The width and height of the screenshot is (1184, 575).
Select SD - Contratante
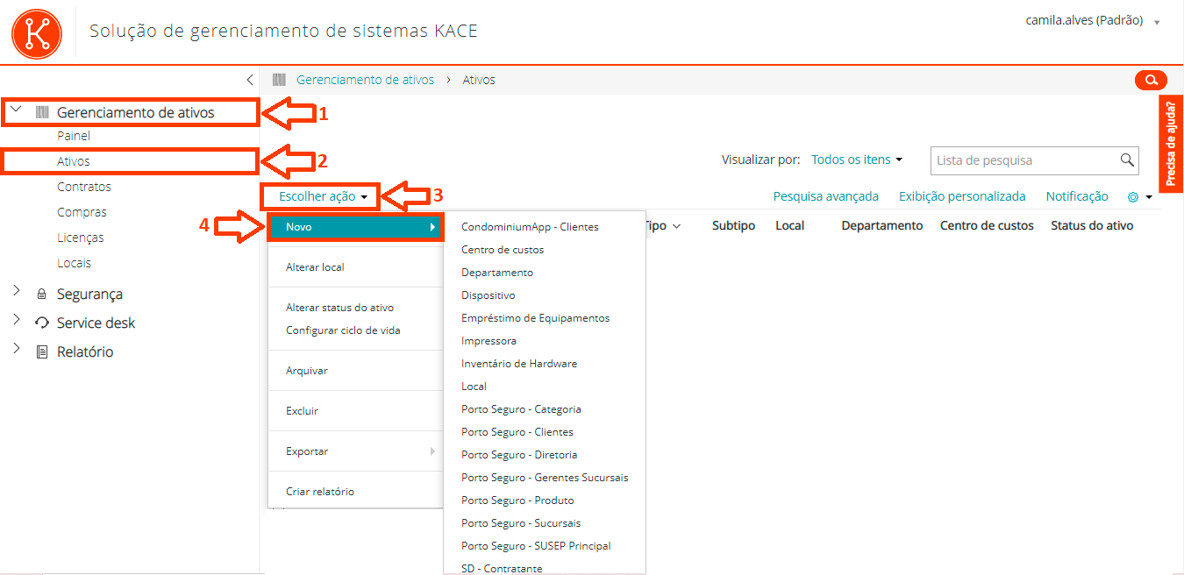pyautogui.click(x=502, y=569)
